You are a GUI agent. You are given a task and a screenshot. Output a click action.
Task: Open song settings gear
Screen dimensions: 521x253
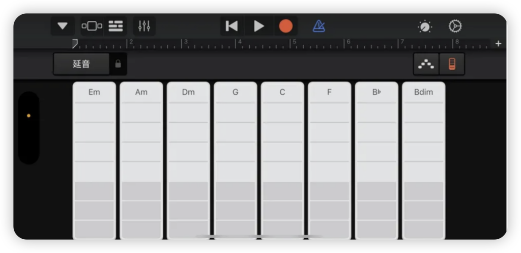[x=455, y=26]
